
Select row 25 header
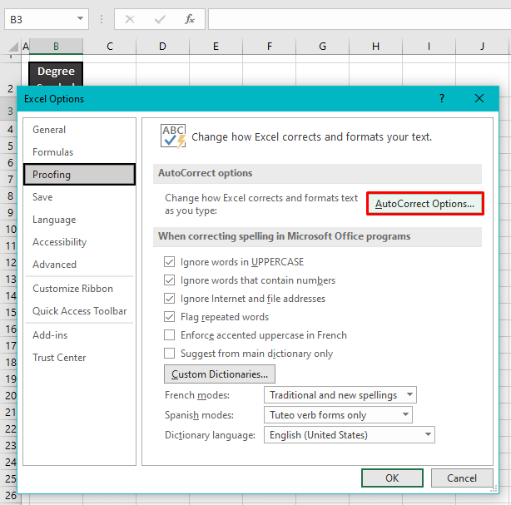pos(11,478)
